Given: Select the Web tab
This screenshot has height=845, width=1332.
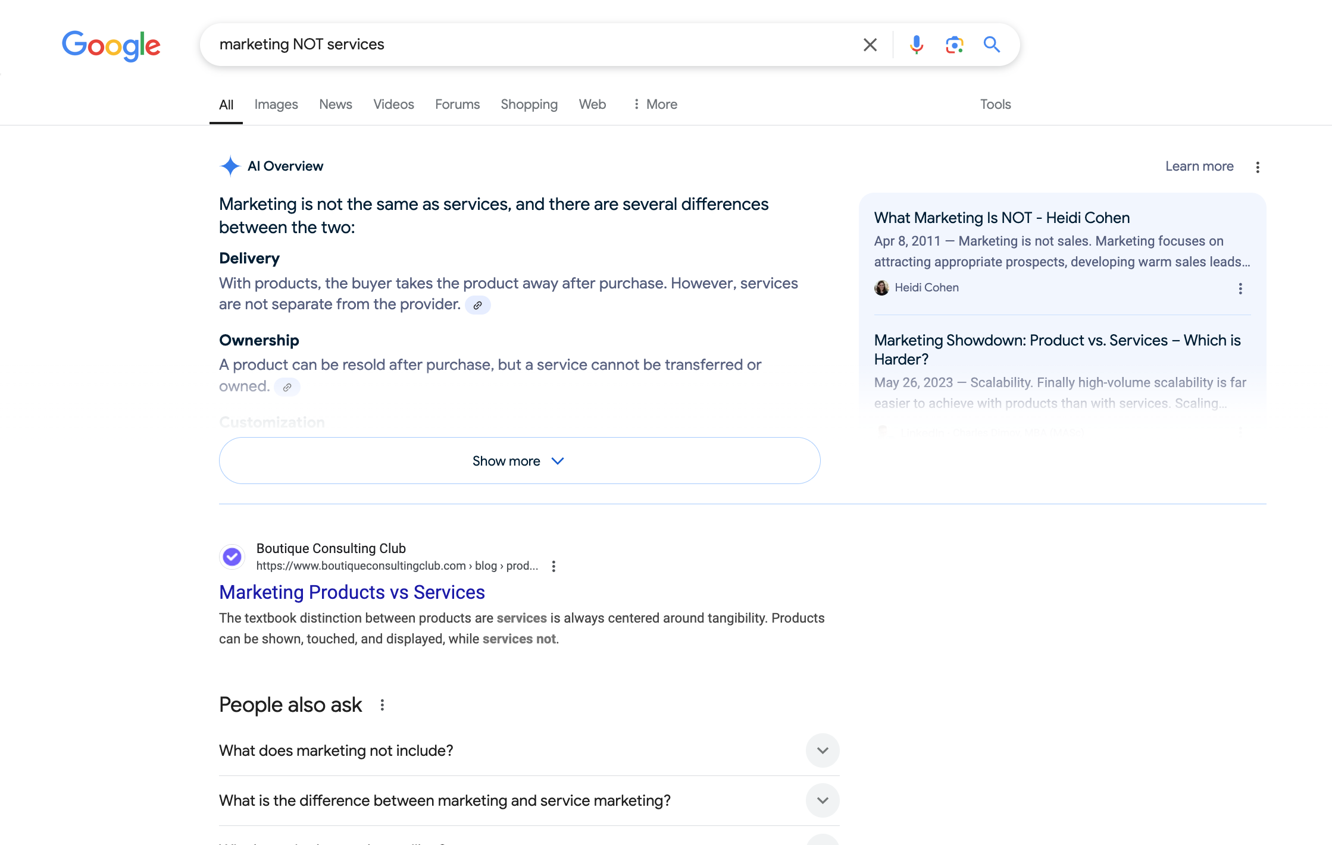Looking at the screenshot, I should 592,105.
